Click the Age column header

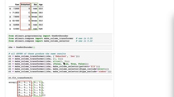(41, 5)
